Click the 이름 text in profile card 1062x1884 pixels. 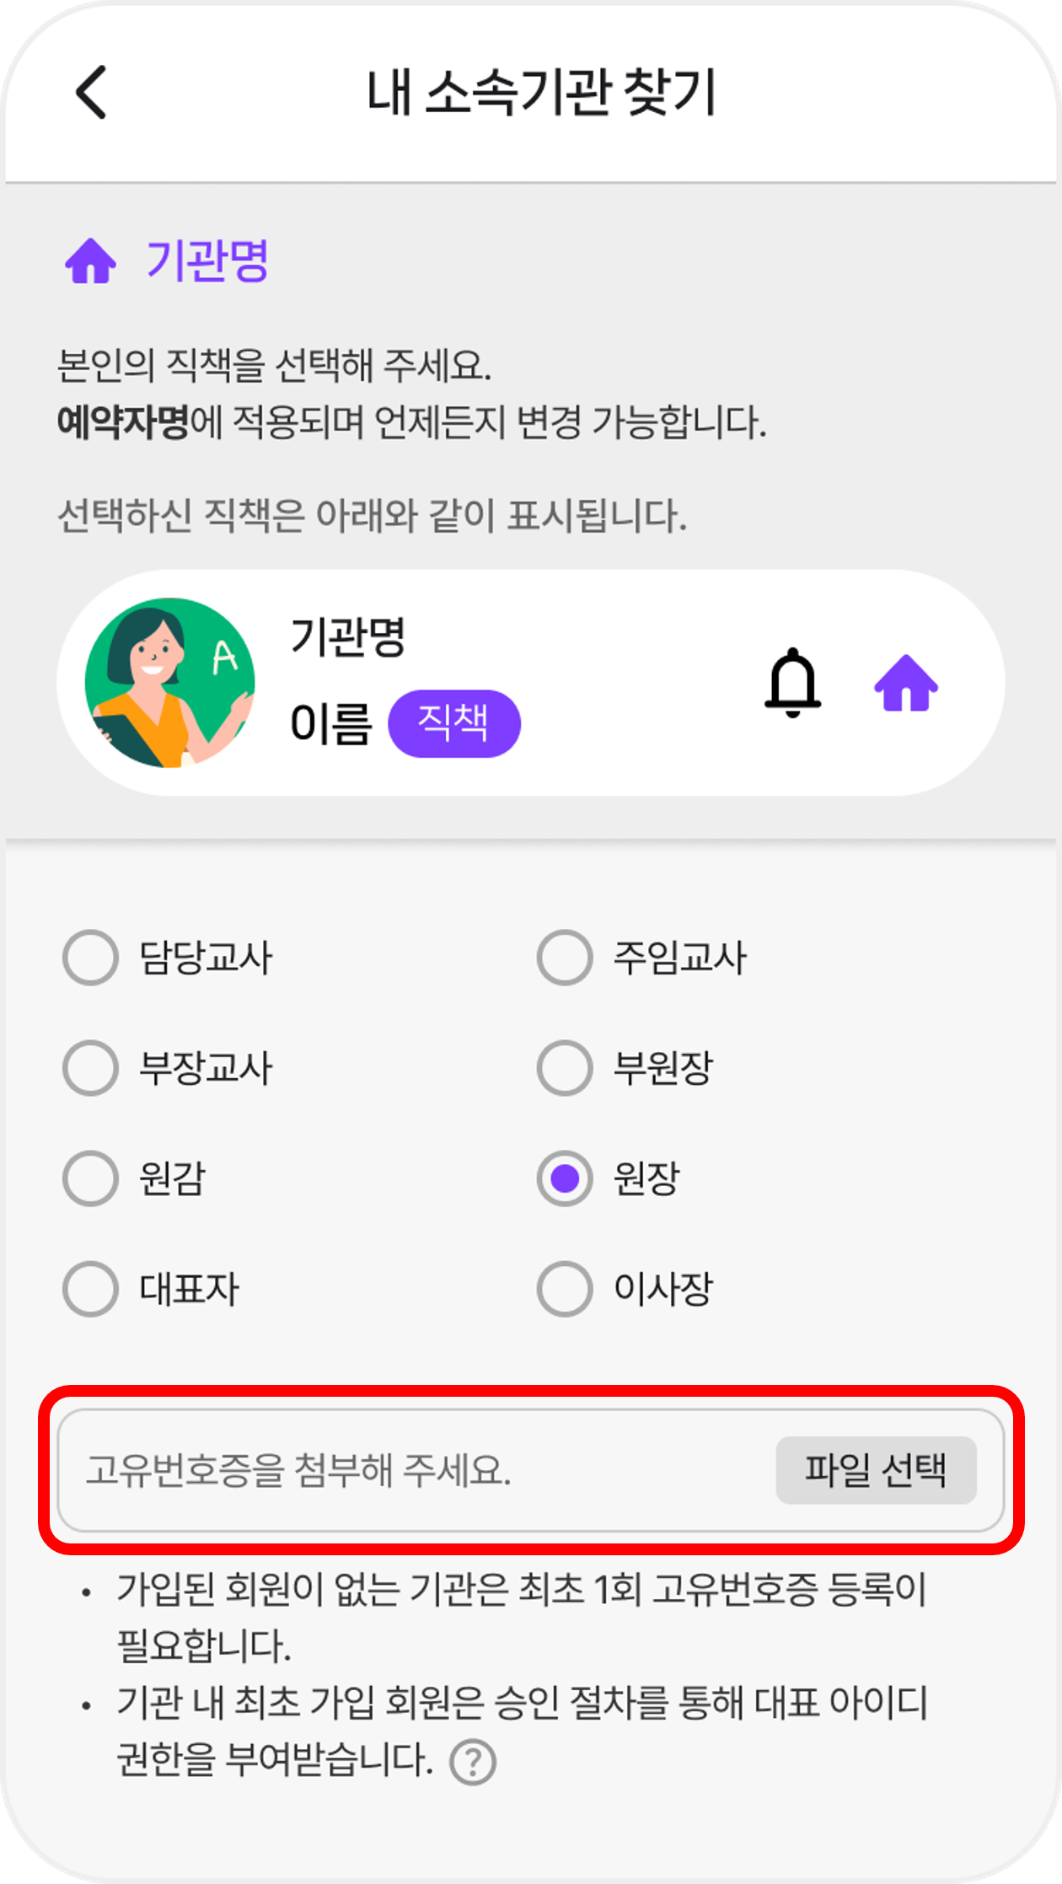(330, 724)
